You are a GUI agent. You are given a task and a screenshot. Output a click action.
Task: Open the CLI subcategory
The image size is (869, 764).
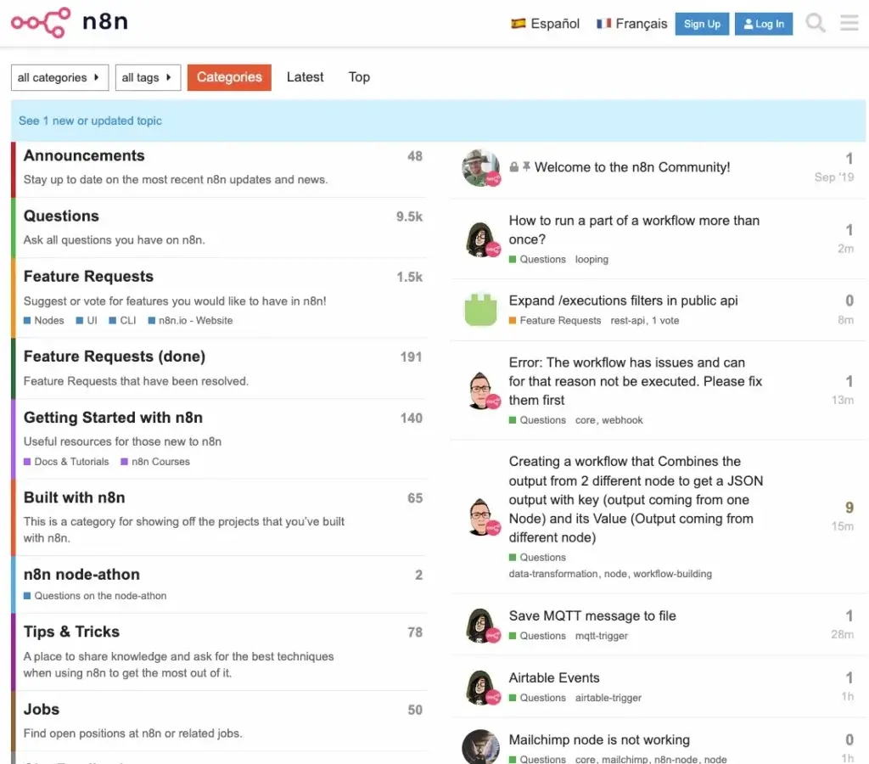coord(122,321)
